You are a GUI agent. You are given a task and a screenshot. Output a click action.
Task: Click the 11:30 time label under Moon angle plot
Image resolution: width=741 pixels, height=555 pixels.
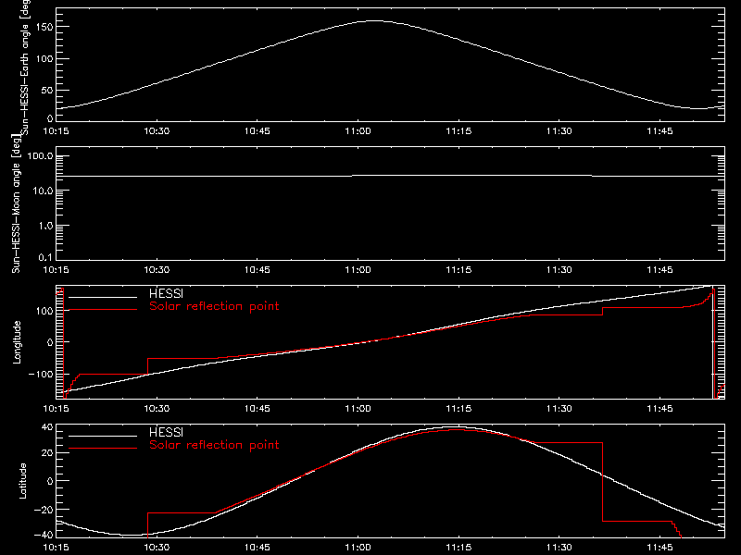pyautogui.click(x=559, y=270)
